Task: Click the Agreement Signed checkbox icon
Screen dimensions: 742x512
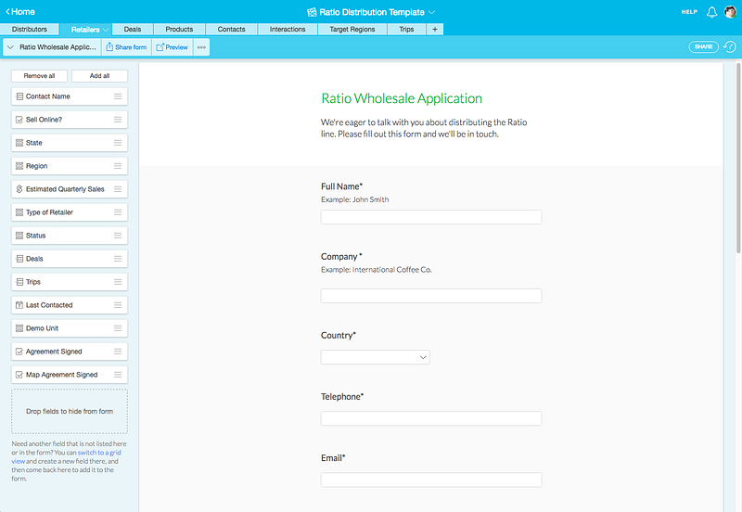Action: coord(19,352)
